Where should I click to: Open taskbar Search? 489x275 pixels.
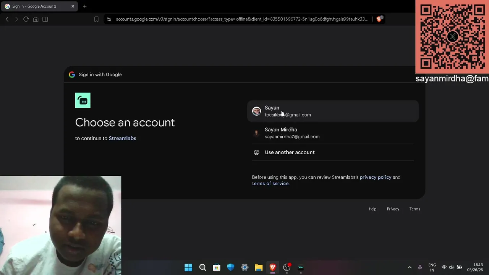[x=202, y=267]
